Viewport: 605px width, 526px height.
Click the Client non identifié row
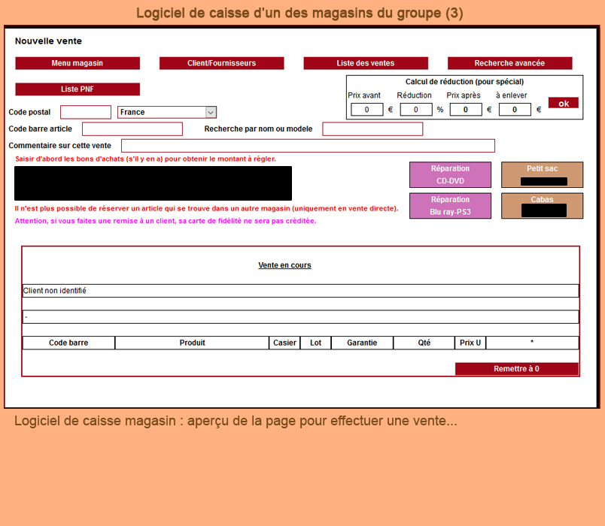300,291
